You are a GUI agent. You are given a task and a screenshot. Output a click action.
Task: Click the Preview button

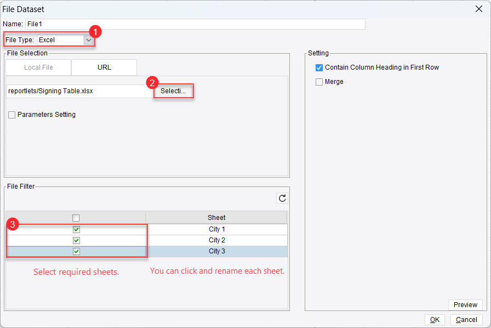(x=465, y=304)
